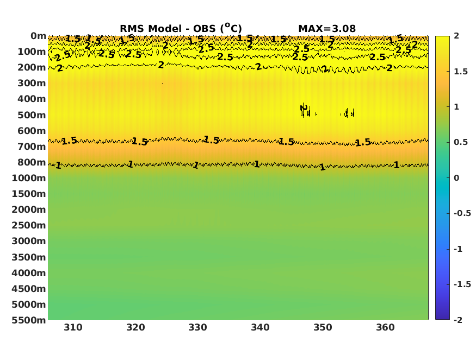Click the '800m' depth axis label

(32, 162)
